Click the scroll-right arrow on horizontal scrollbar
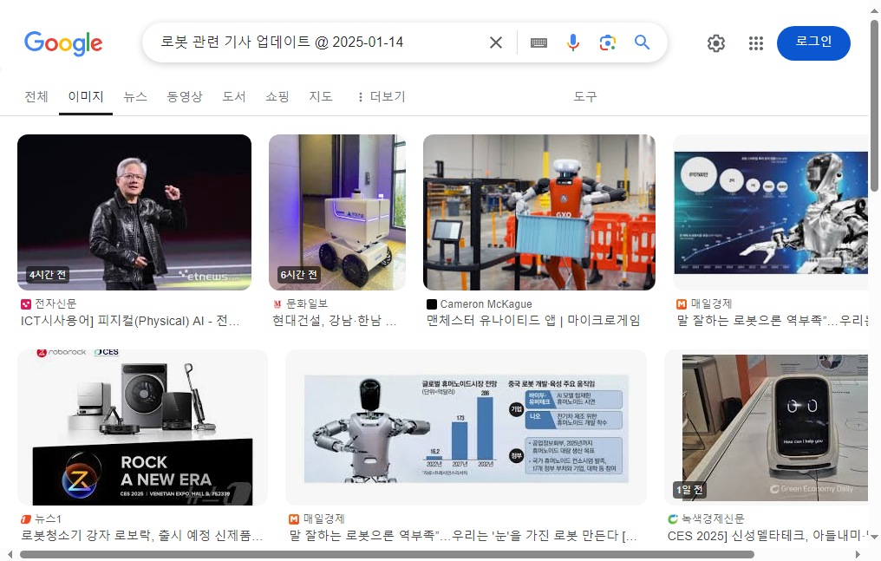Screen dimensions: 881x561 pyautogui.click(x=858, y=555)
